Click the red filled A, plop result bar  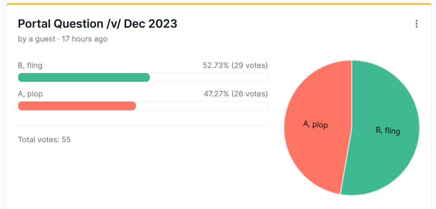click(77, 106)
